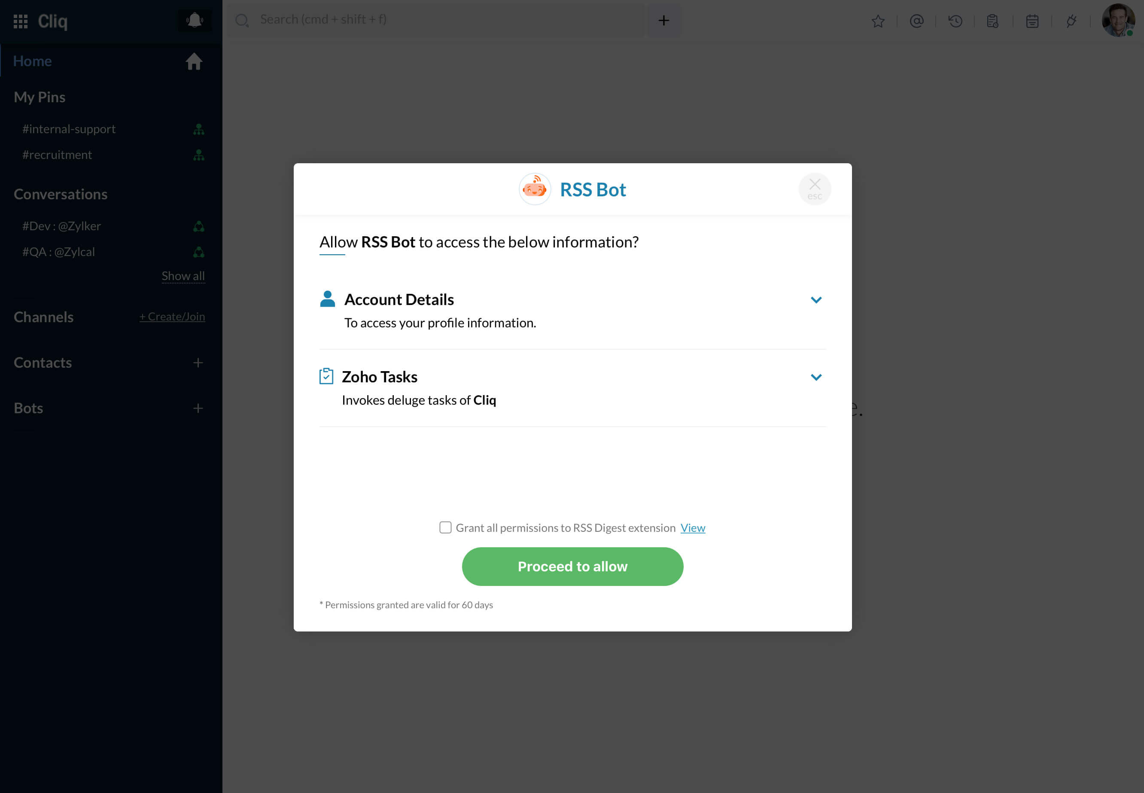Open the calendar icon in top bar
The height and width of the screenshot is (793, 1144).
pyautogui.click(x=1032, y=21)
